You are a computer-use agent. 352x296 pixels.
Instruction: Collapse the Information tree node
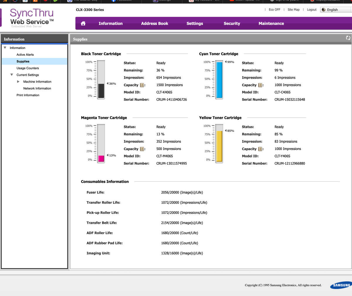click(5, 48)
